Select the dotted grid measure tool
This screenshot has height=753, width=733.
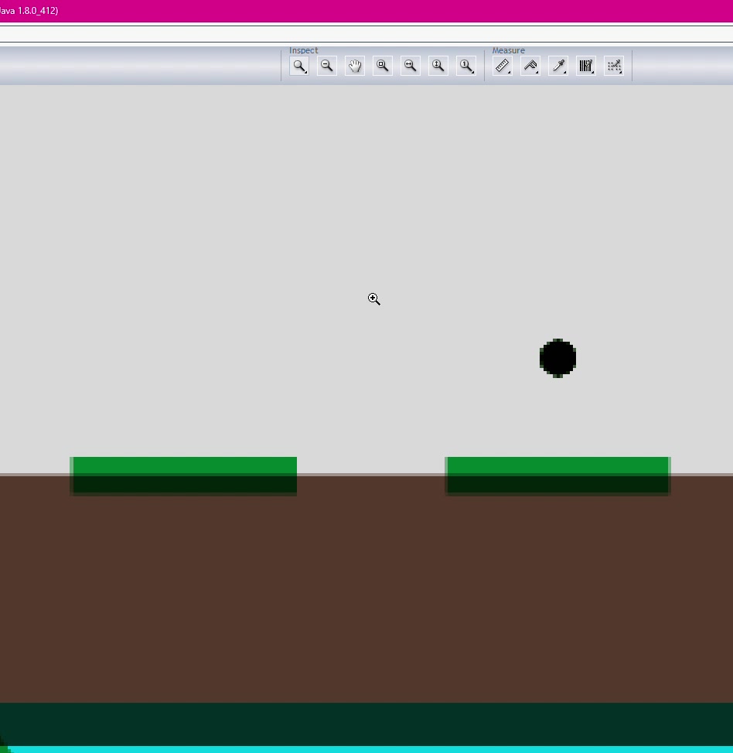pos(614,66)
